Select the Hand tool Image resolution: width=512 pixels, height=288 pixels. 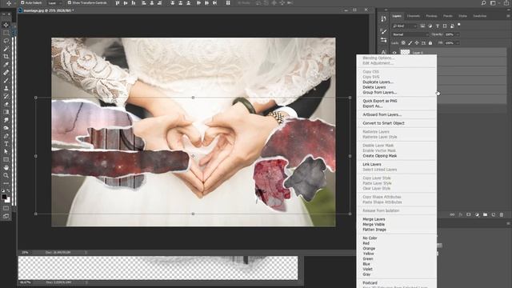[6, 167]
